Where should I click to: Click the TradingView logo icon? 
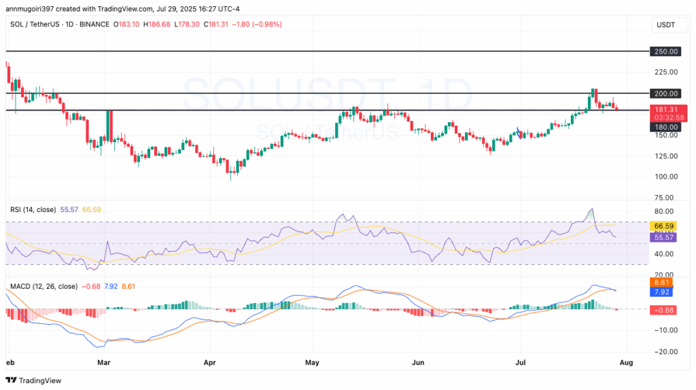click(x=11, y=380)
